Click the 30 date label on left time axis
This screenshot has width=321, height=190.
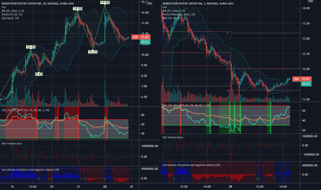pyautogui.click(x=132, y=187)
